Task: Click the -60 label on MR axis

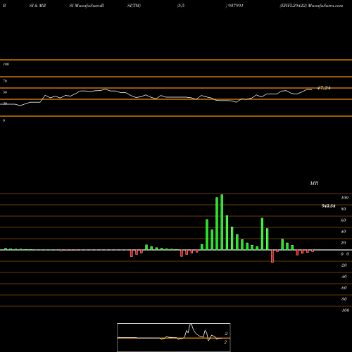Action: (344, 288)
